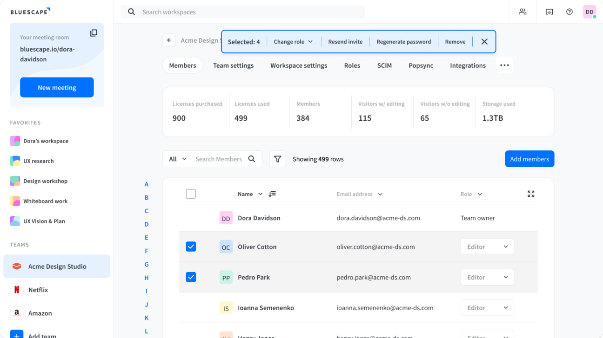This screenshot has width=603, height=338.
Task: Open Ioanna Semenenko's Editor role dropdown
Action: [487, 307]
